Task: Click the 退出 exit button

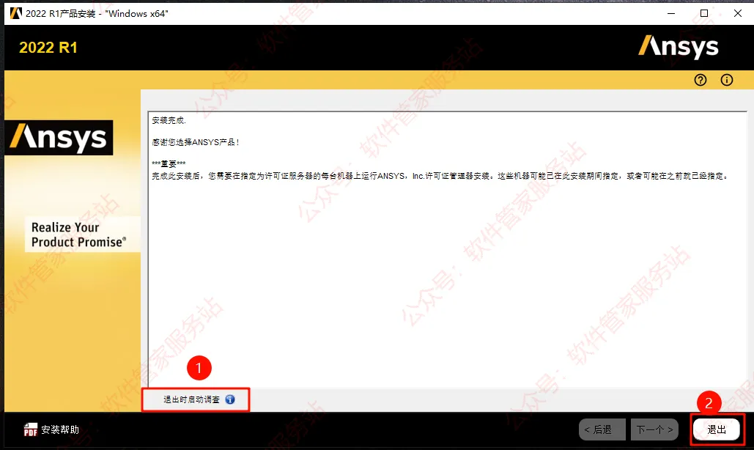Action: tap(717, 429)
